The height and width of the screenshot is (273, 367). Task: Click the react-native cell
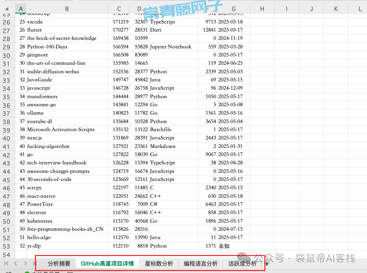coord(67,196)
